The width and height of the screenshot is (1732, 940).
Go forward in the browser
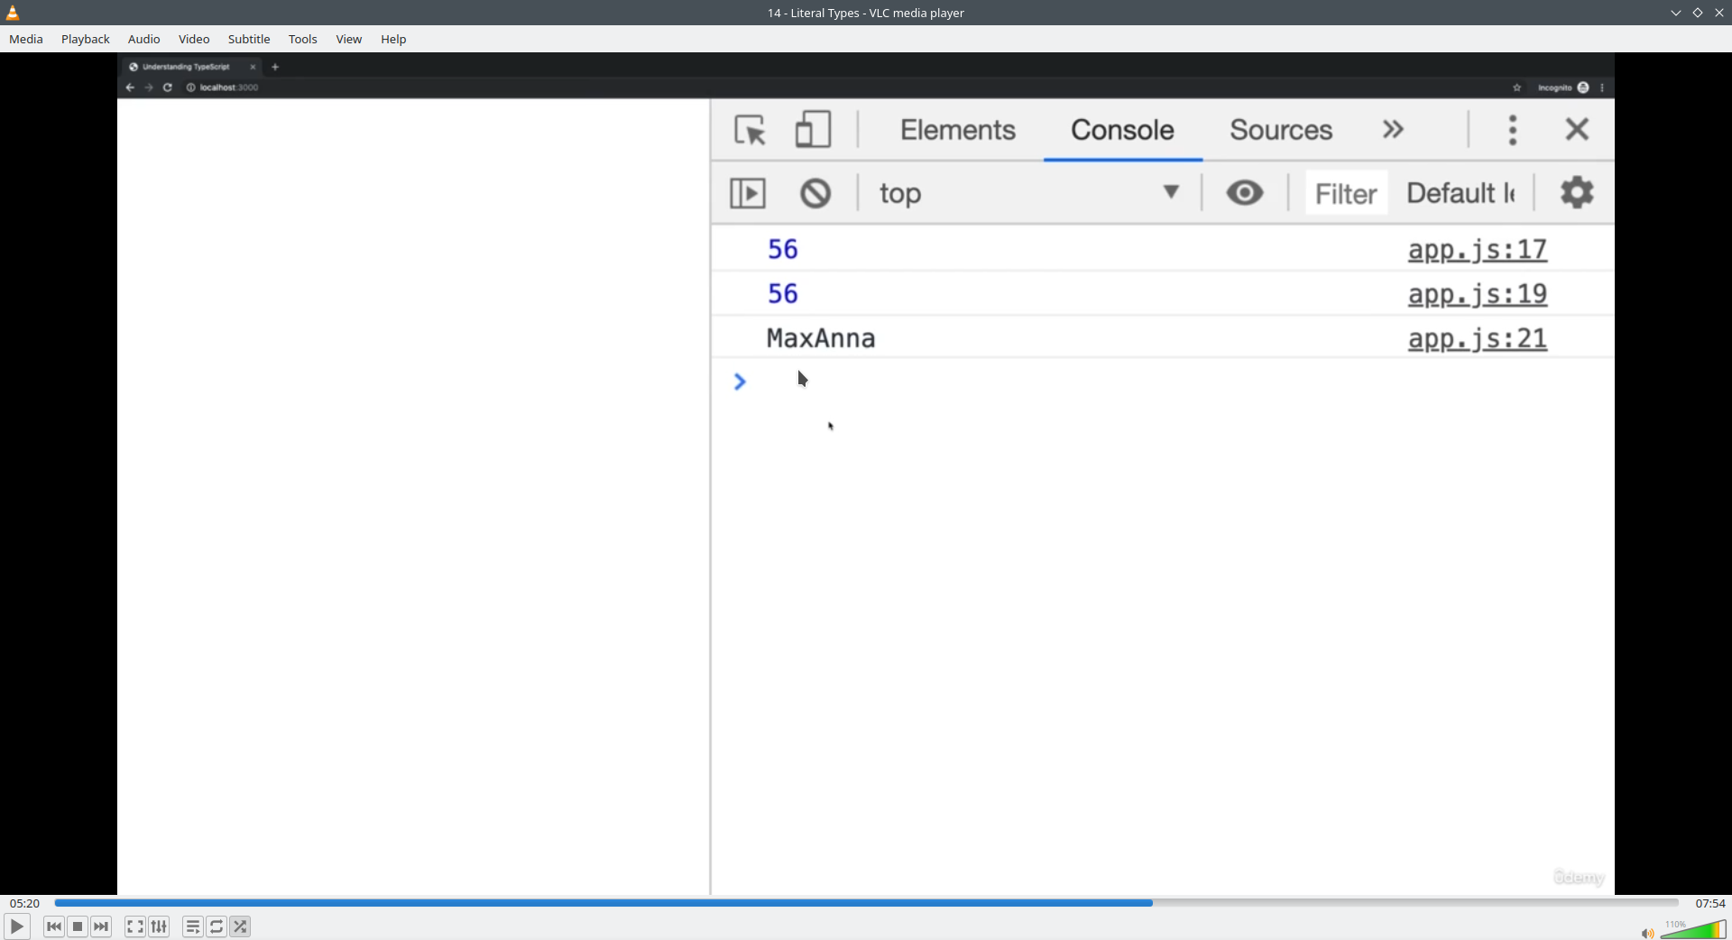click(x=149, y=88)
